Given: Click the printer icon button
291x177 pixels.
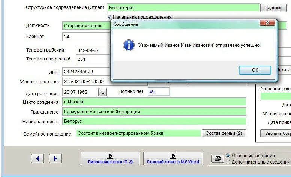Looking at the screenshot, I should (218, 159).
